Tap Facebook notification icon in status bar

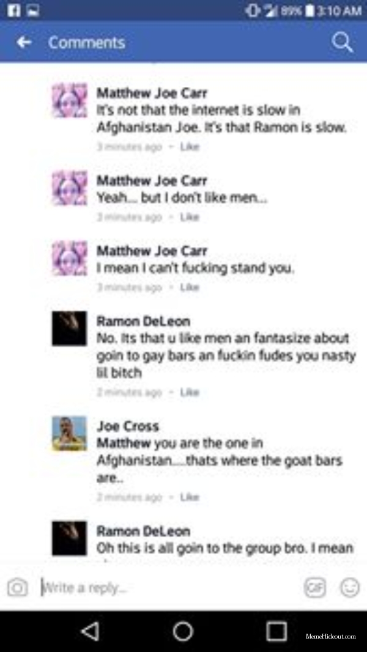click(x=12, y=10)
